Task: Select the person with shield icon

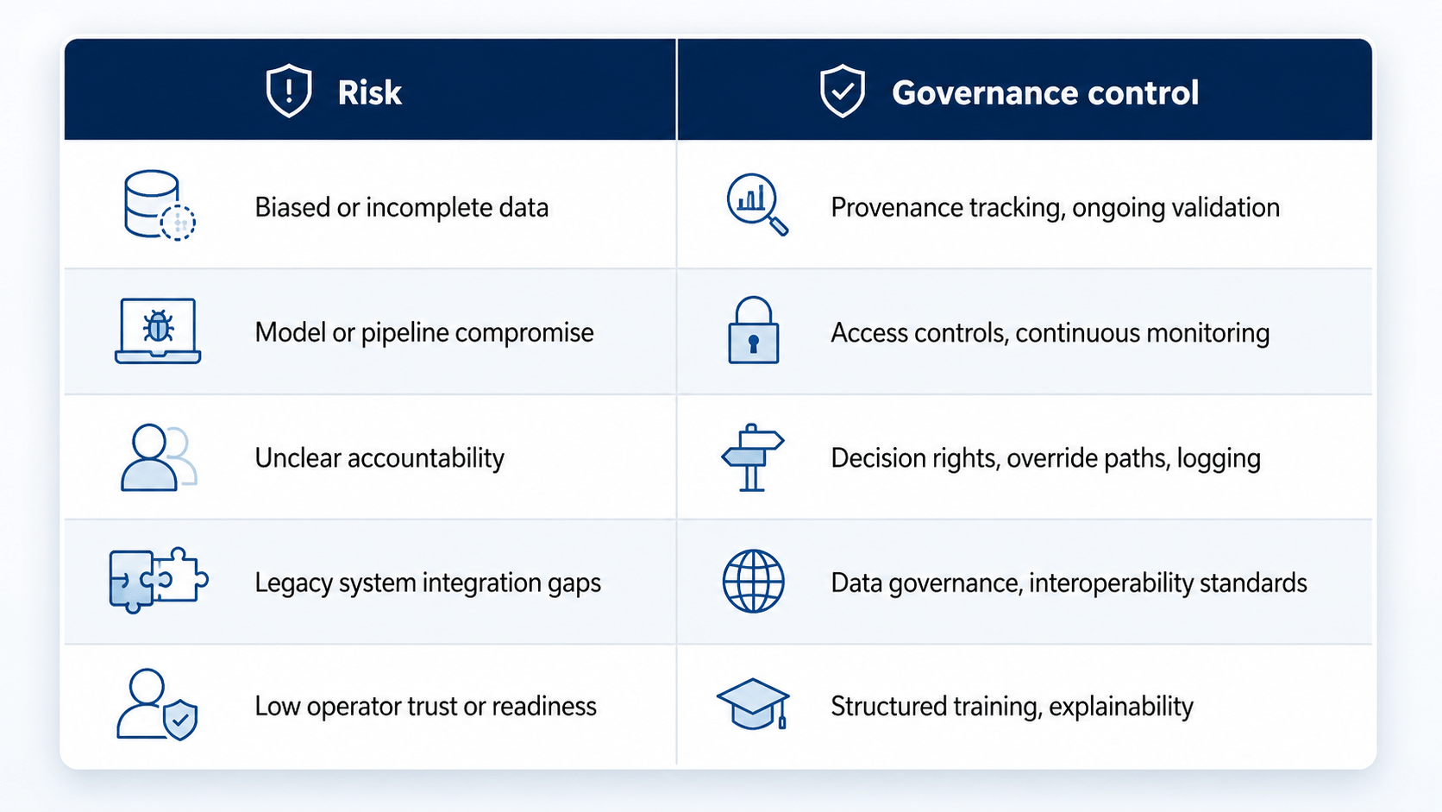Action: pyautogui.click(x=157, y=705)
